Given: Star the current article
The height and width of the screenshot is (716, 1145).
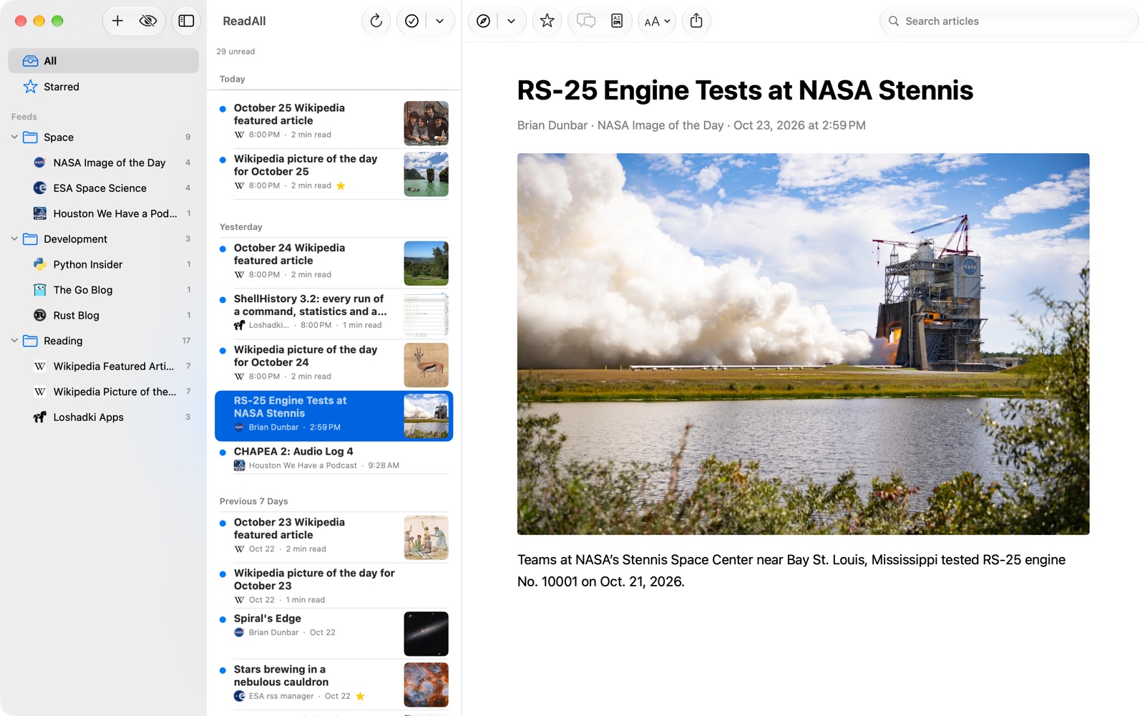Looking at the screenshot, I should point(547,21).
